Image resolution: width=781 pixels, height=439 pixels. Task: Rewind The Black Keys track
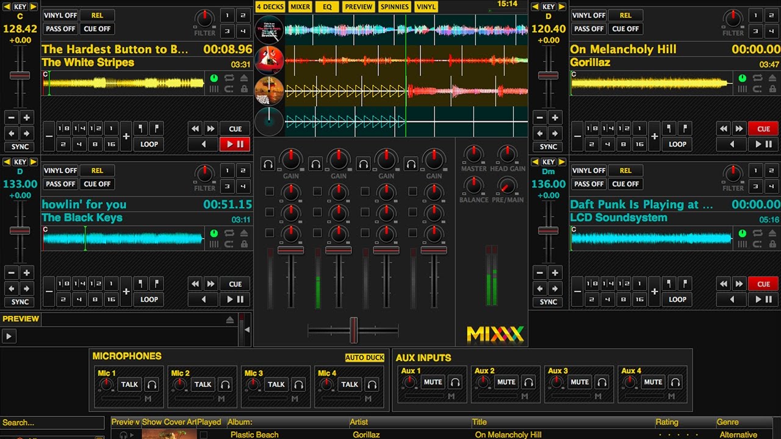pos(195,284)
